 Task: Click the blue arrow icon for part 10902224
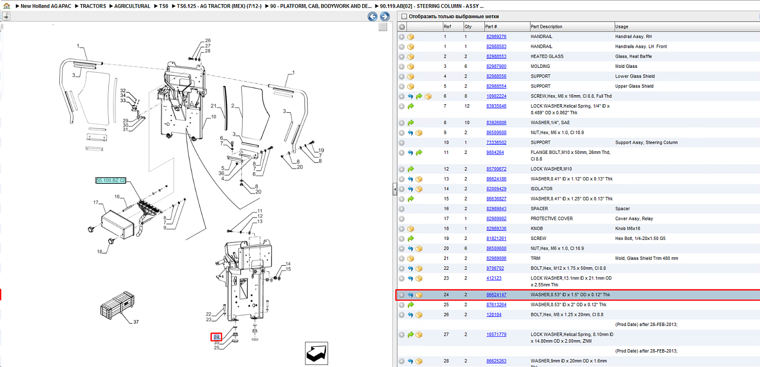click(x=410, y=96)
